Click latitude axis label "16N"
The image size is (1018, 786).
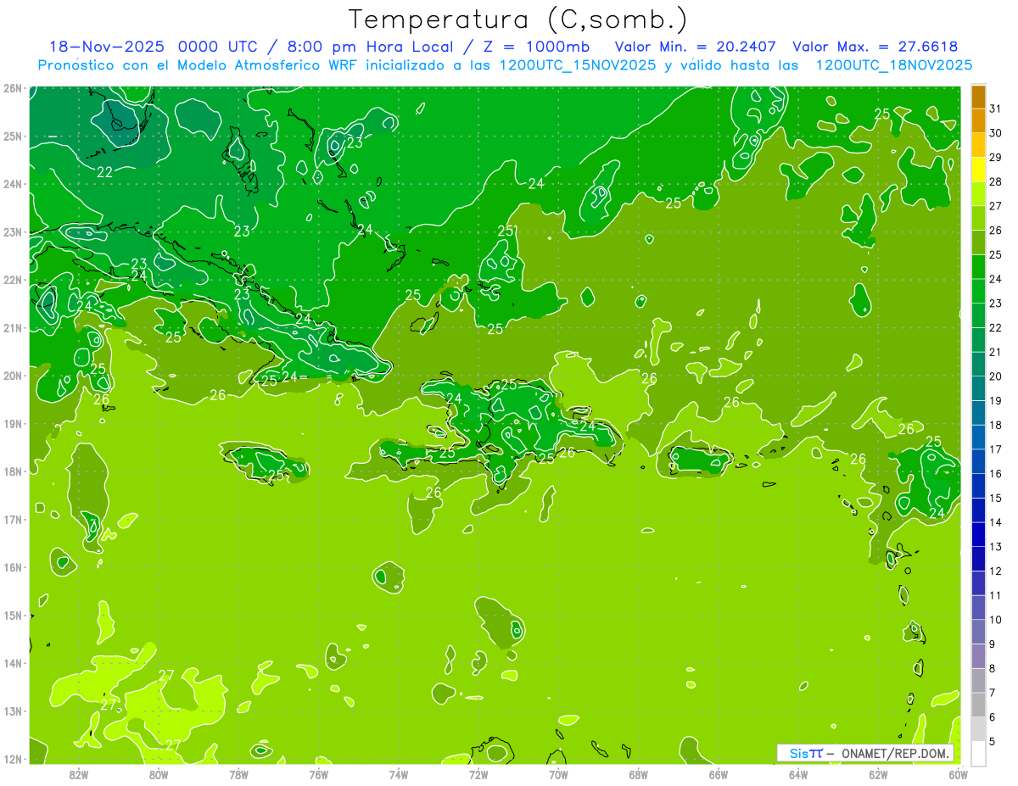pos(12,567)
